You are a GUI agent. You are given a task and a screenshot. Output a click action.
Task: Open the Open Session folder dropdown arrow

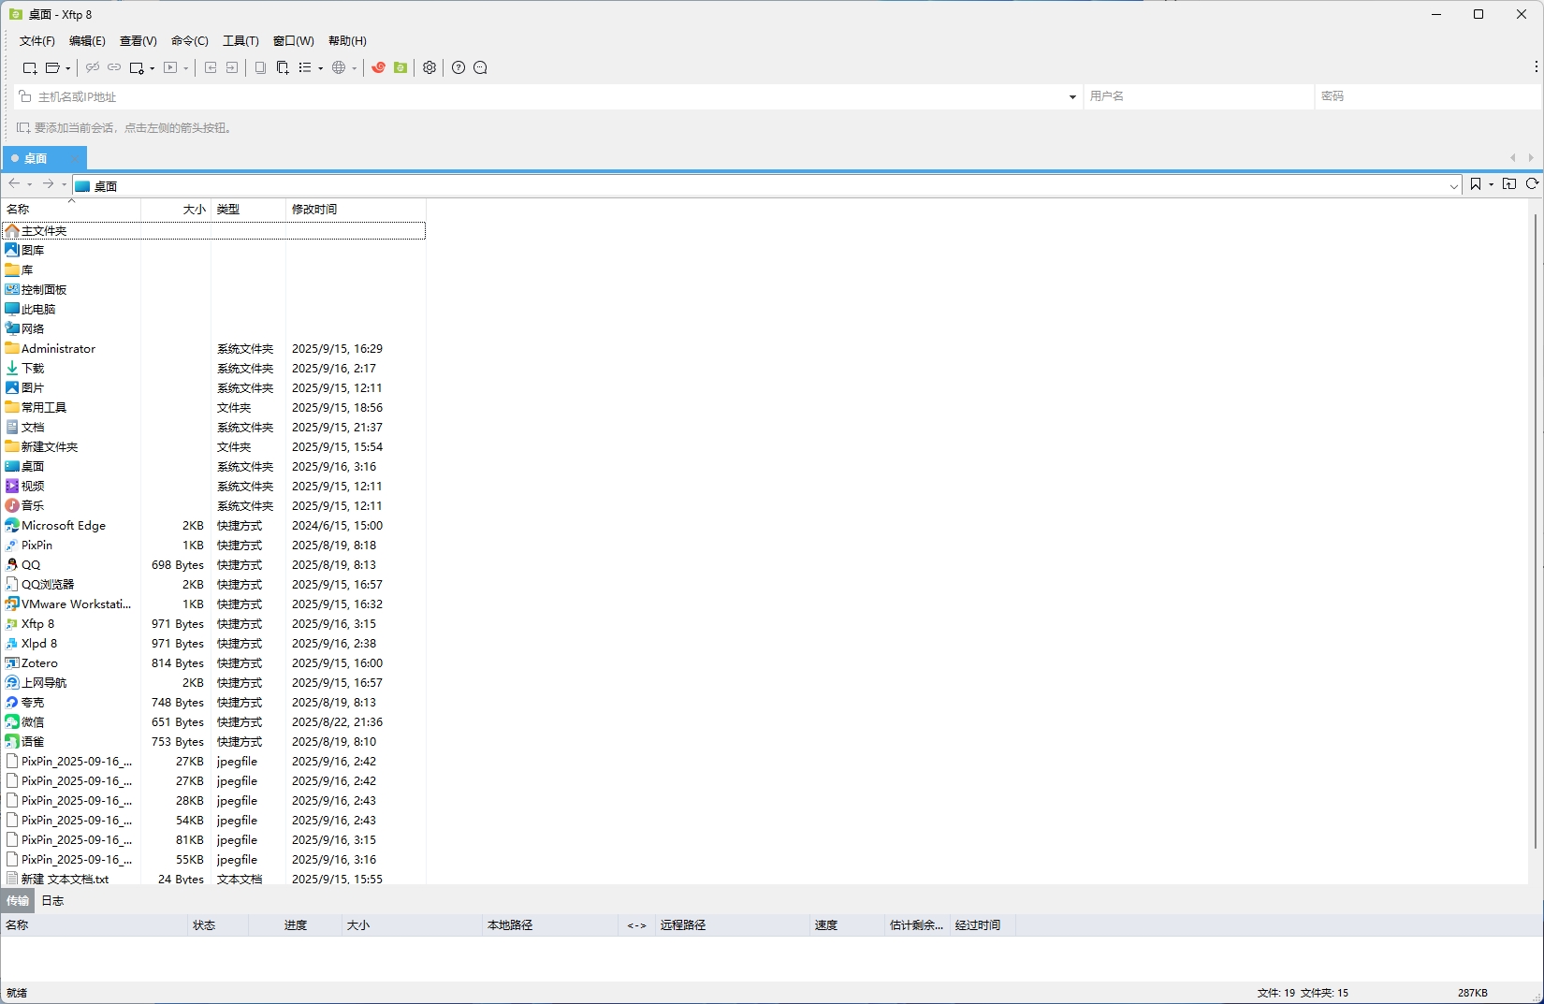point(68,68)
